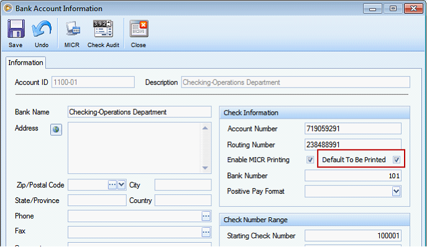Expand the Positive Pay Format dropdown
The width and height of the screenshot is (427, 247).
click(x=396, y=191)
